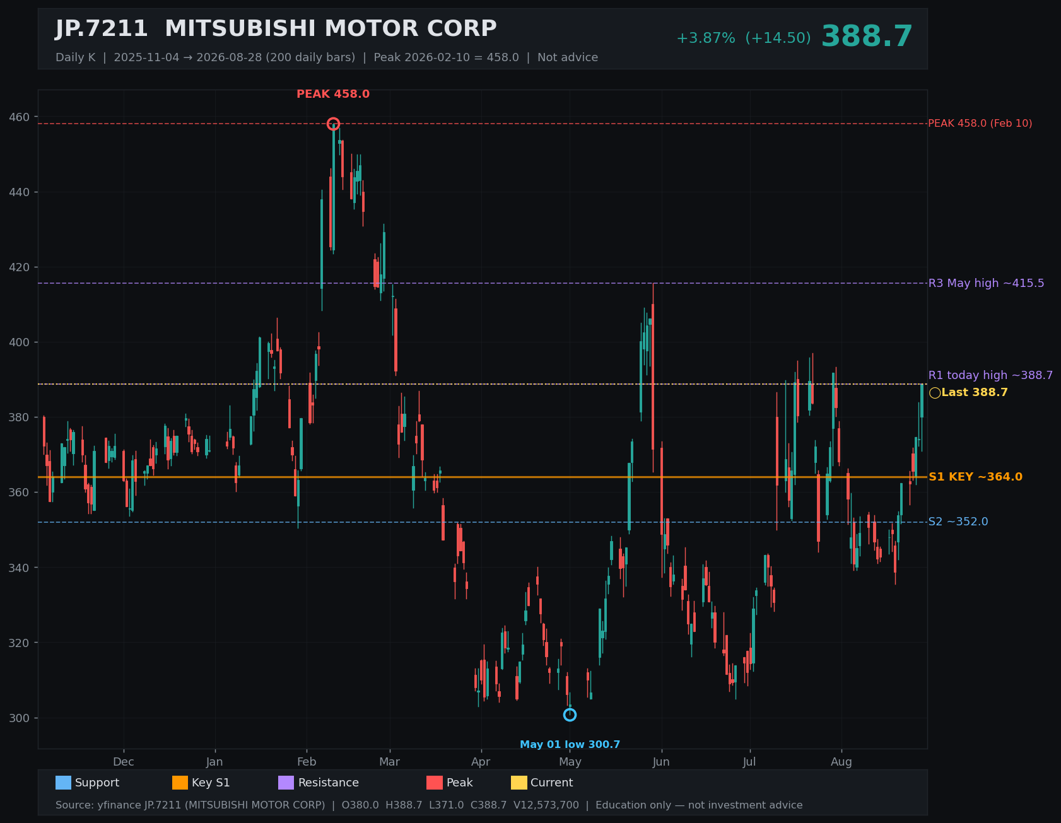Click the 360 price axis tick
Screen dimensions: 1061x823
click(x=19, y=493)
